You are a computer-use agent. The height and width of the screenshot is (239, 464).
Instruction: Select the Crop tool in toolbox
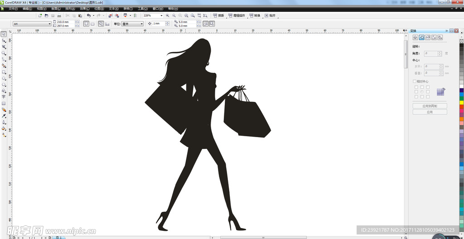(x=4, y=47)
